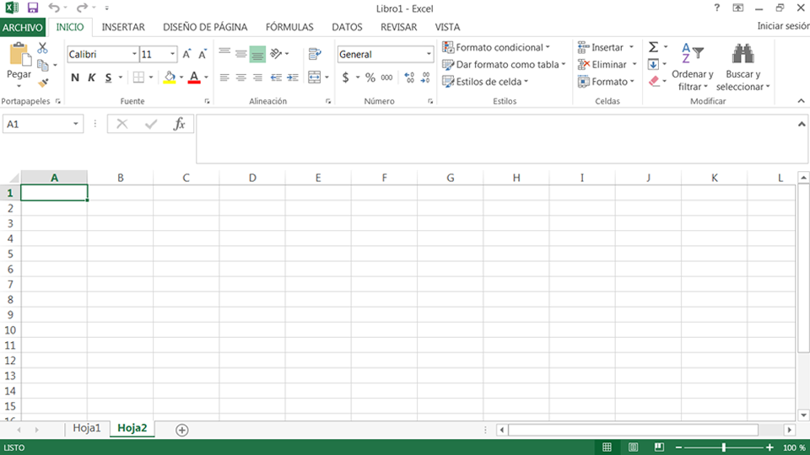
Task: Switch to the INSERTAR tab
Action: click(x=123, y=27)
